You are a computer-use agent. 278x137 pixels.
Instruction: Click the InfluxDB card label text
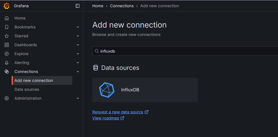130,90
